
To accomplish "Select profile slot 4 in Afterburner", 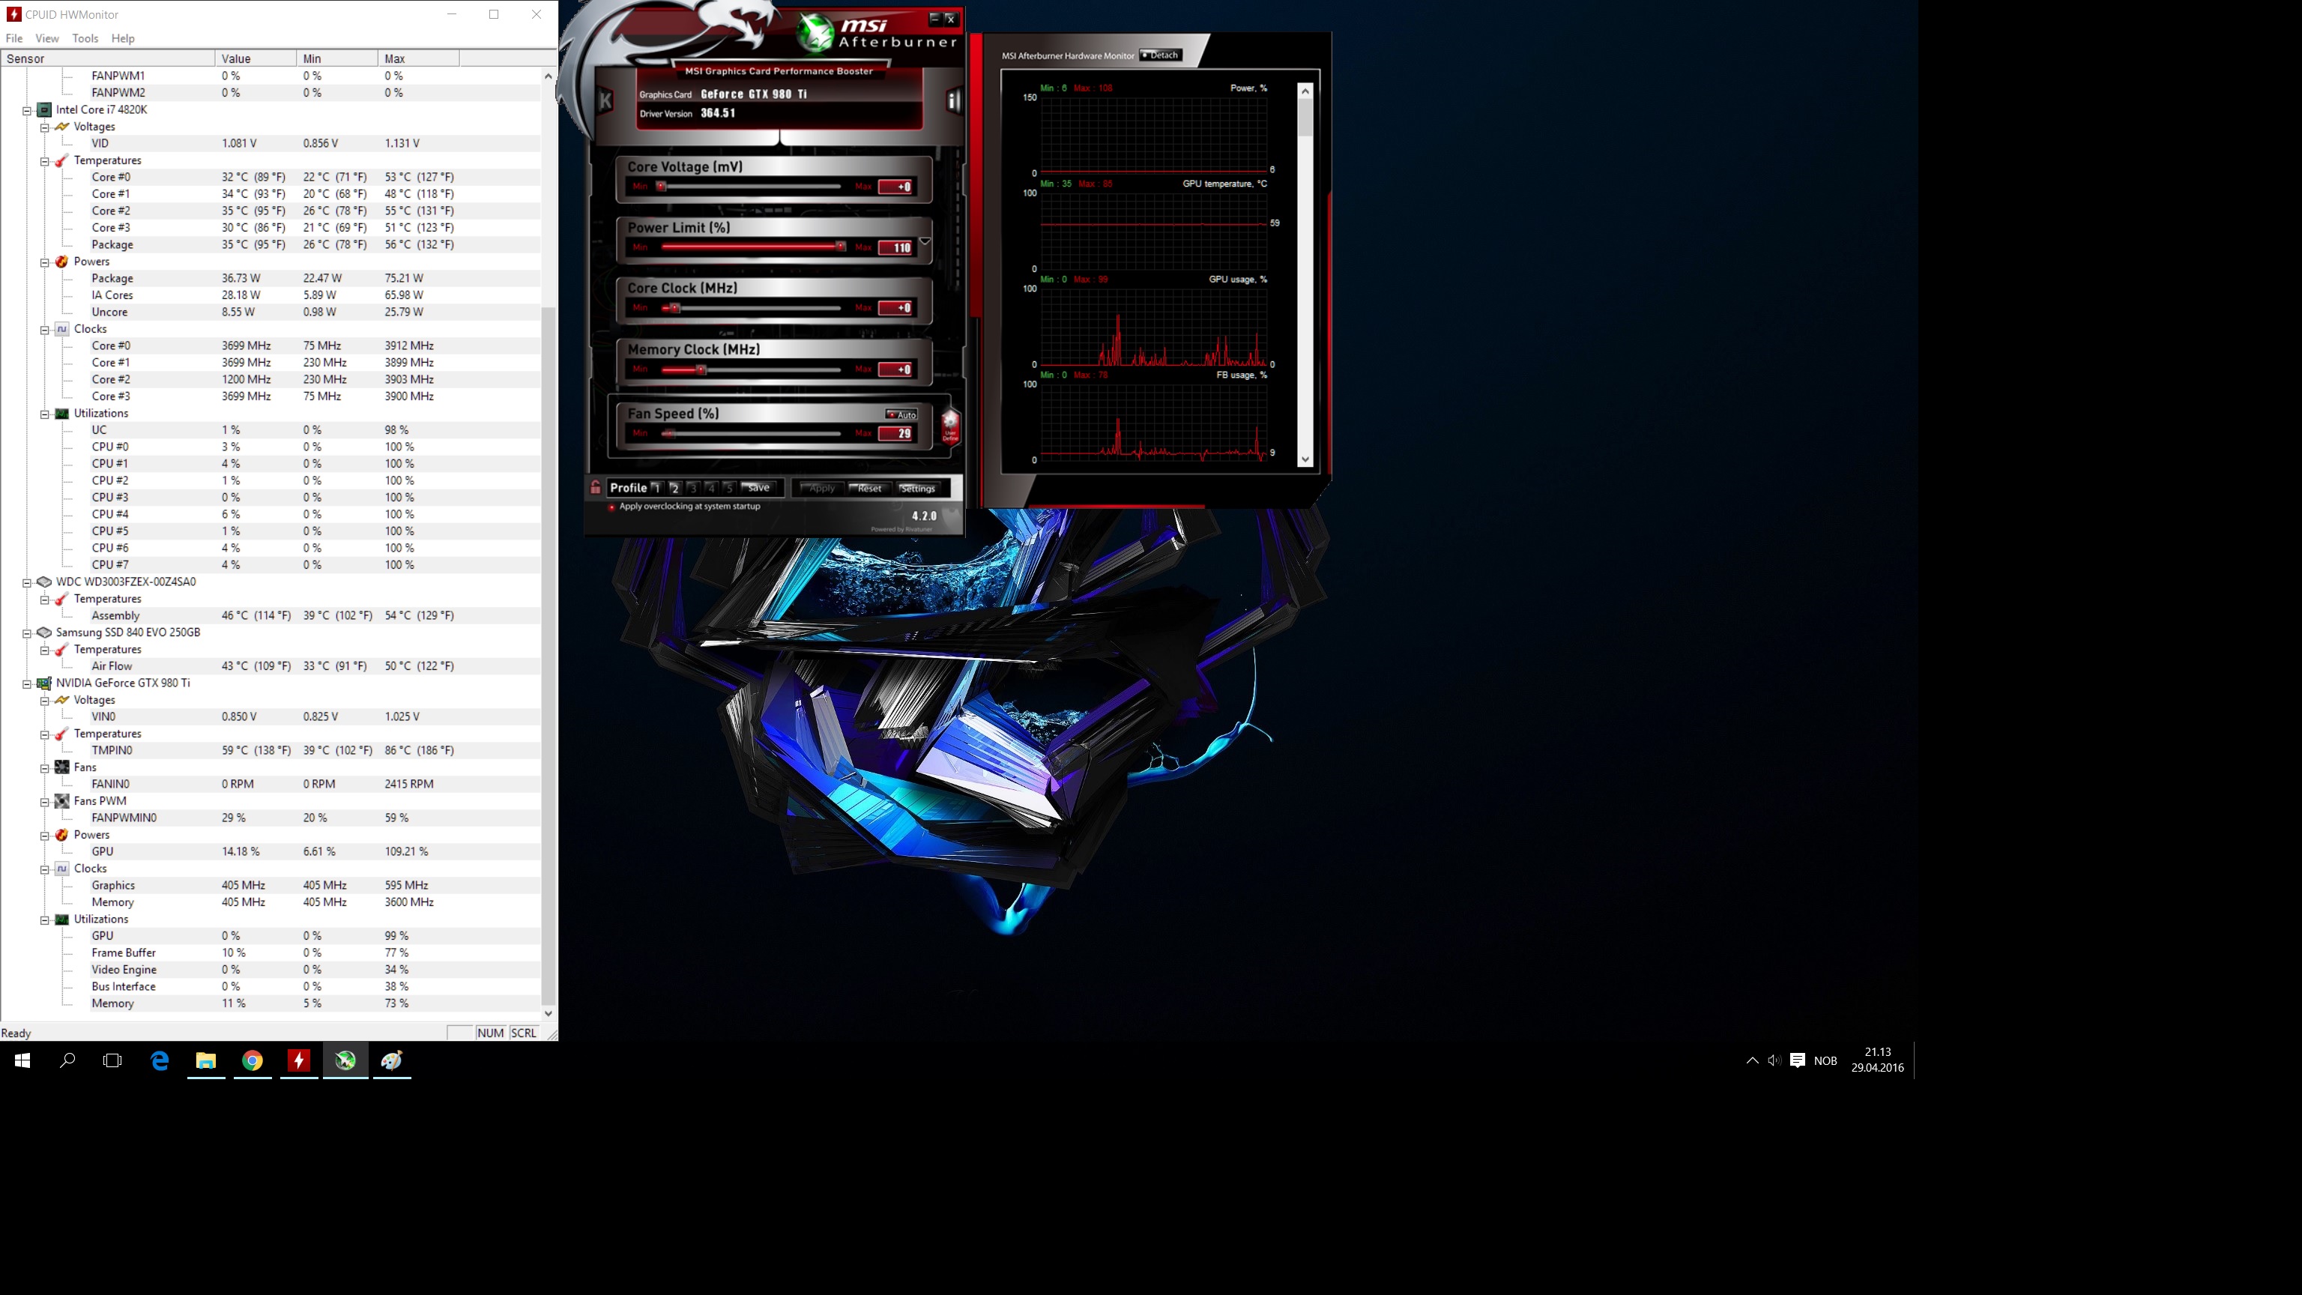I will [x=711, y=488].
